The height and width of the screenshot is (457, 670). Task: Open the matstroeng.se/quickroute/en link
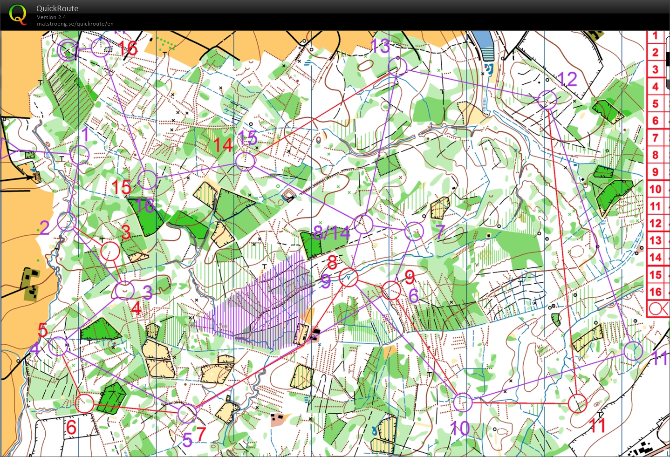(75, 24)
